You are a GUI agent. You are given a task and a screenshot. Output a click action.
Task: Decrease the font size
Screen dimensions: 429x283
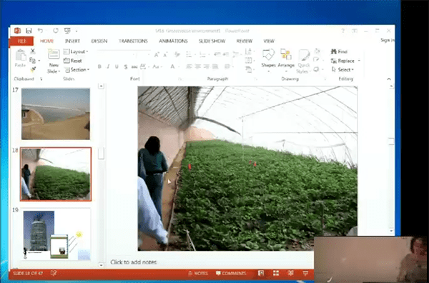click(165, 55)
